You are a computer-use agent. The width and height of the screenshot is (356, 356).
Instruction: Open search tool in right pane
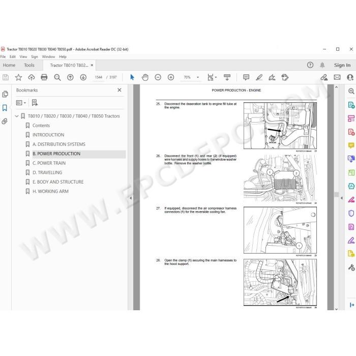[x=351, y=91]
